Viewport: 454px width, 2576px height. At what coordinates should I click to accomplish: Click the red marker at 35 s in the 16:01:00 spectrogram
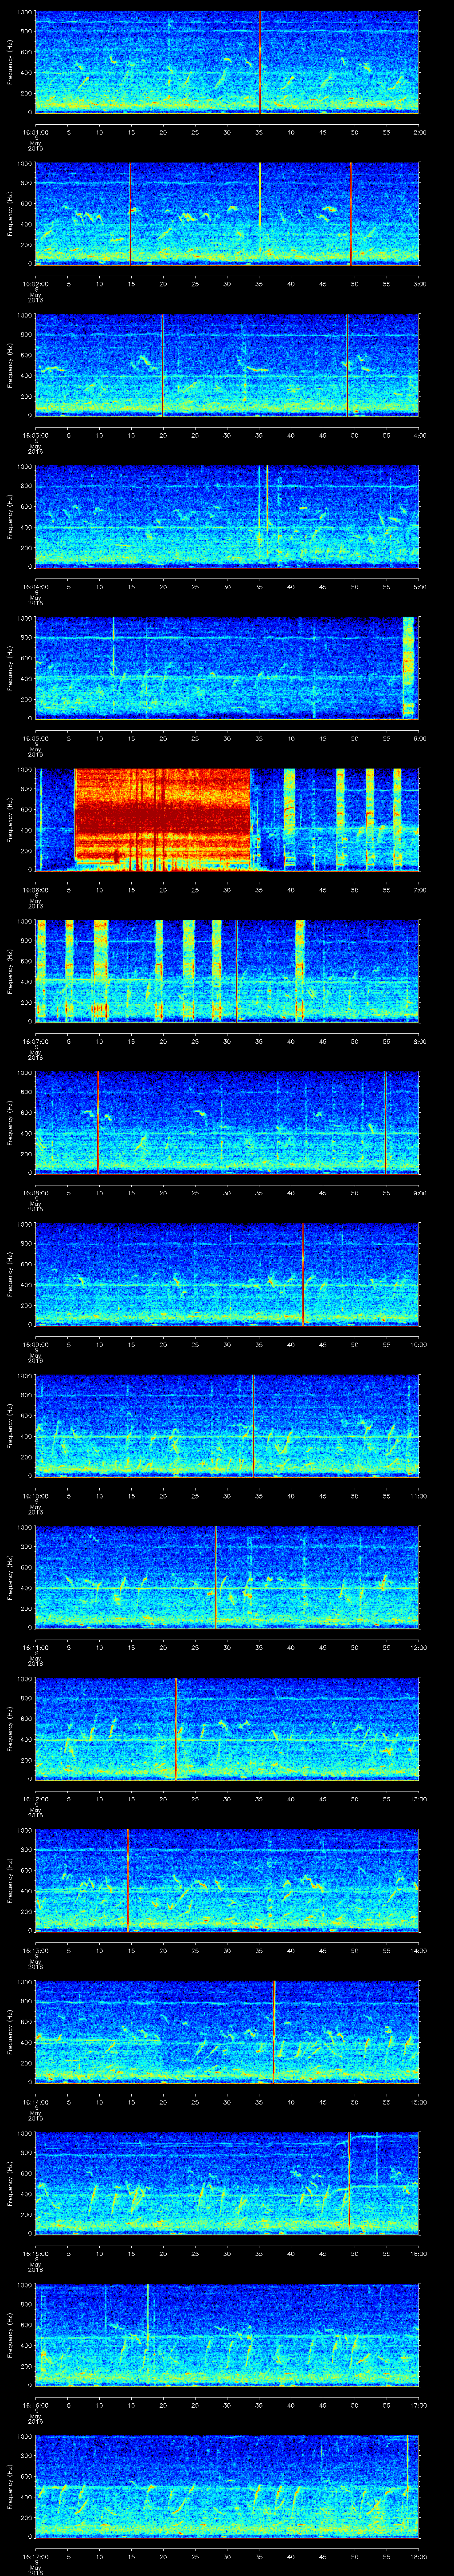pos(259,62)
